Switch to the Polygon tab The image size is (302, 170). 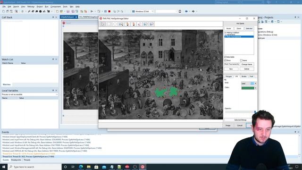228,76
